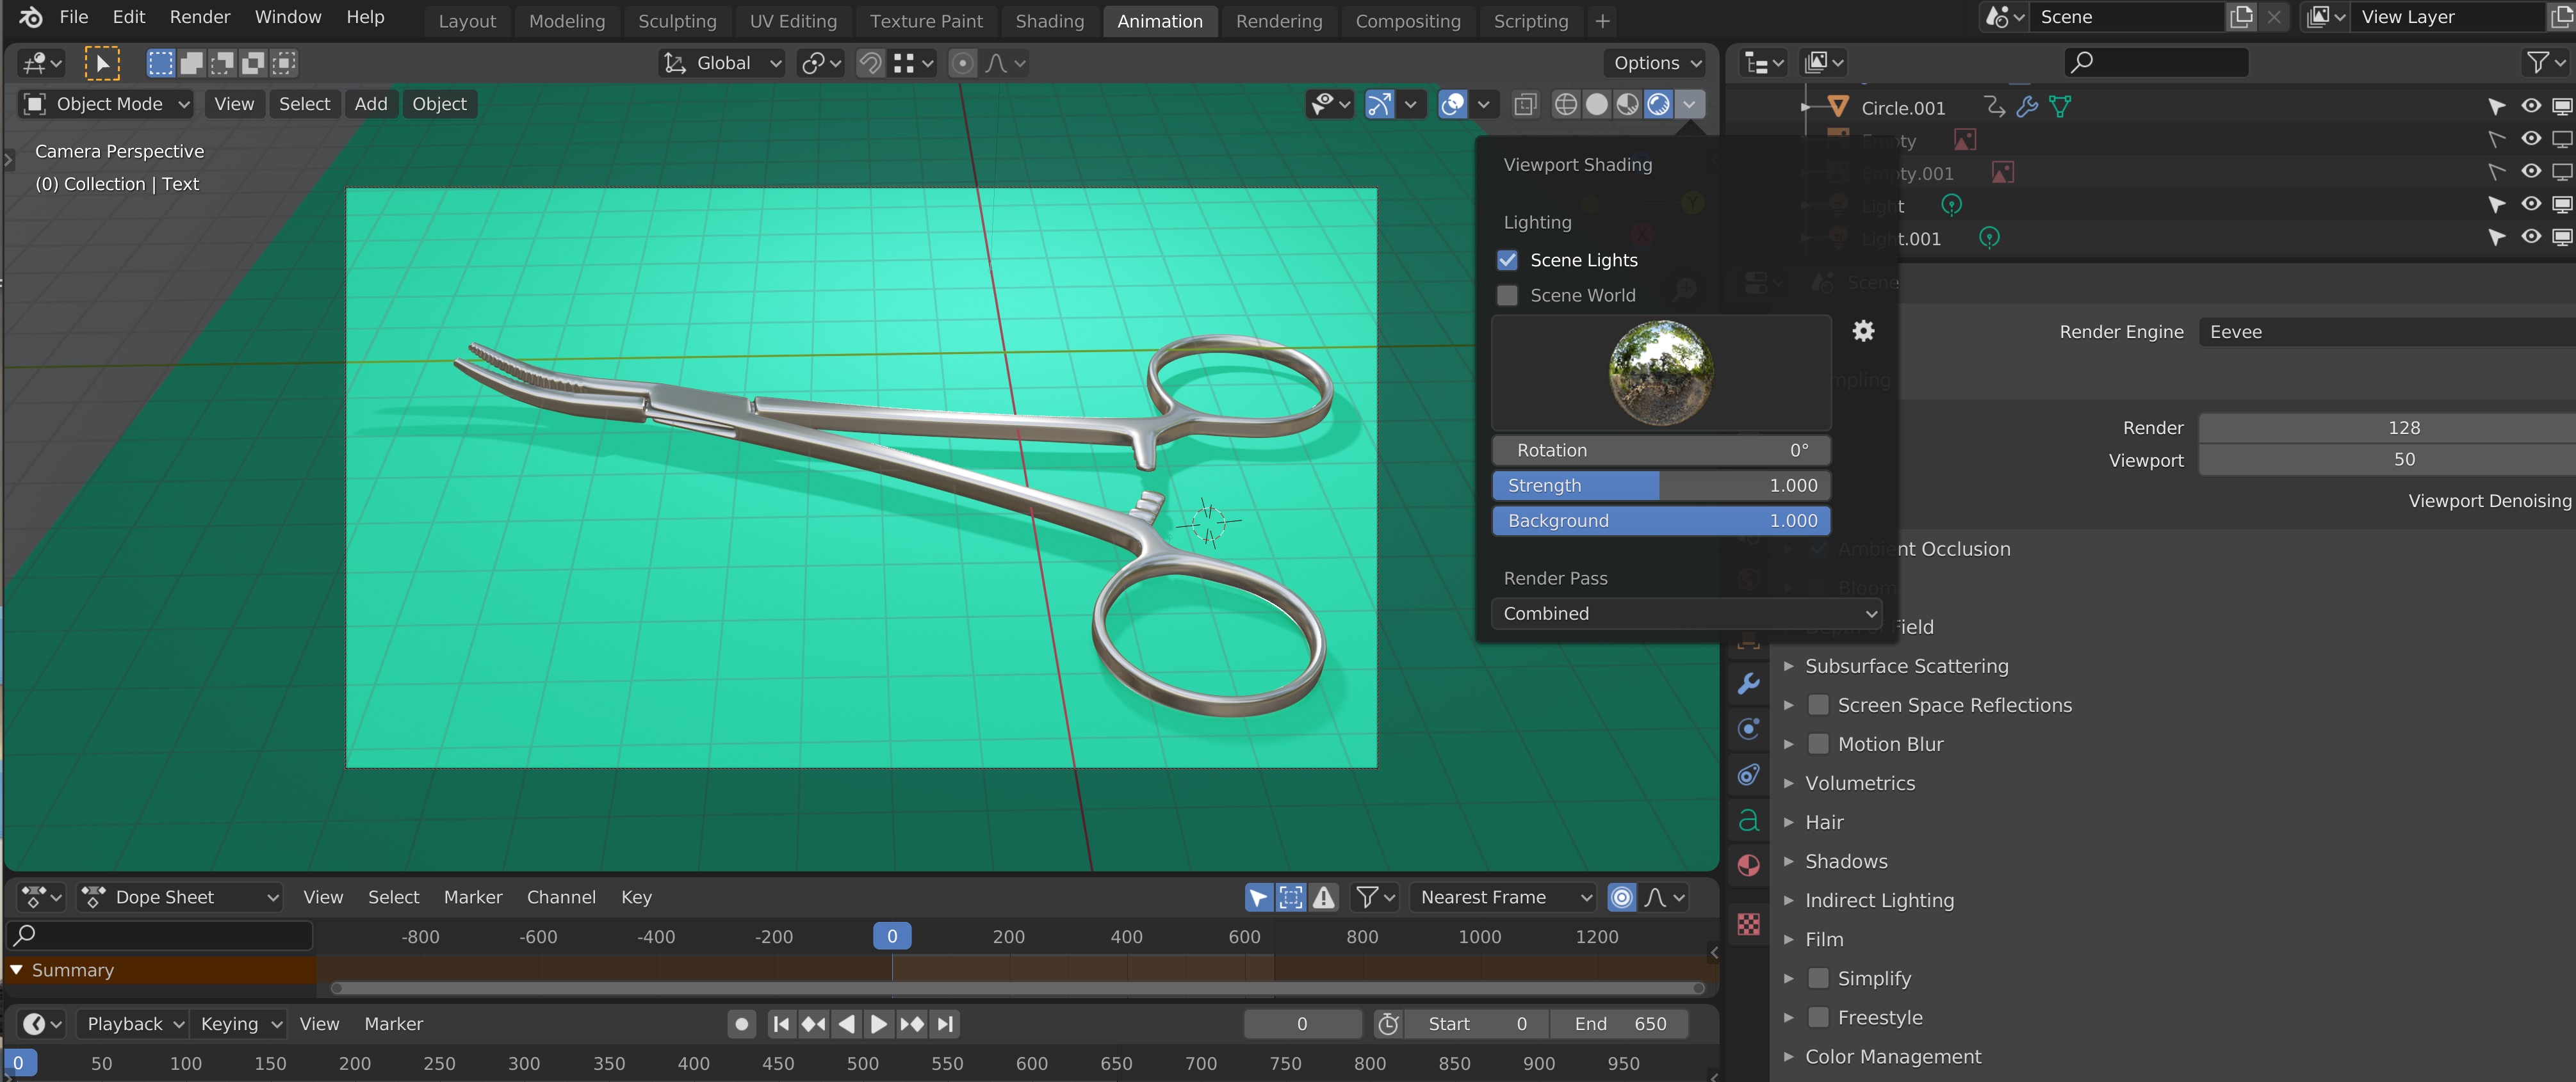The image size is (2576, 1082).
Task: Enable the Scene World checkbox
Action: [1507, 295]
